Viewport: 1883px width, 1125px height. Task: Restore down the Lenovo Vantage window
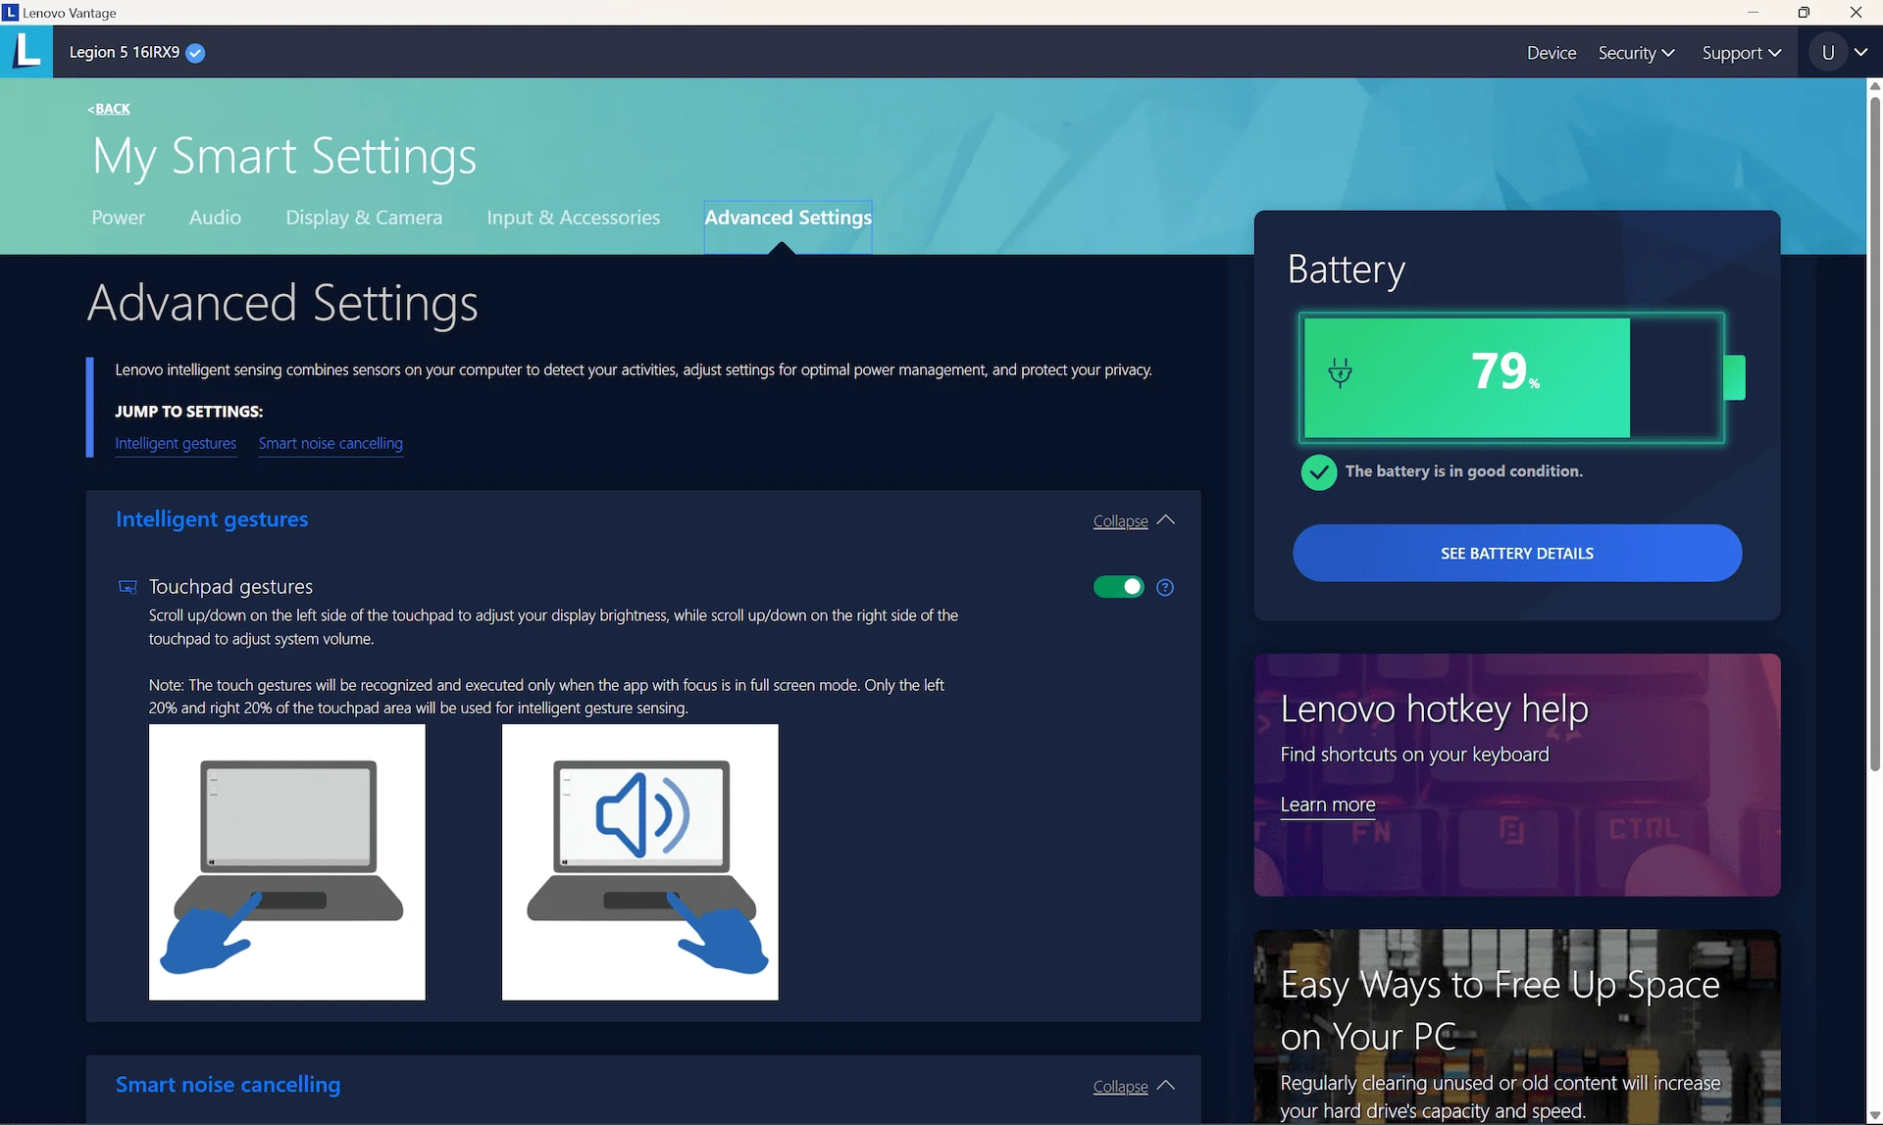click(x=1804, y=12)
